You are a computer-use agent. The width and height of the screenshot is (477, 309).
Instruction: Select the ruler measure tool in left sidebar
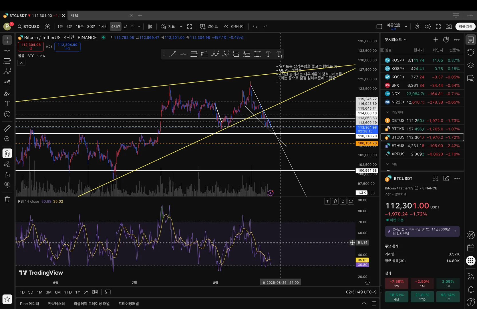pyautogui.click(x=7, y=128)
